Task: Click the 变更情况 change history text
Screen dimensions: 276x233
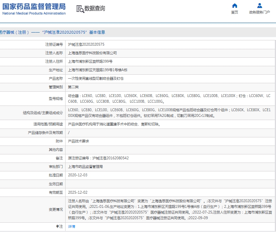Action: [170, 209]
